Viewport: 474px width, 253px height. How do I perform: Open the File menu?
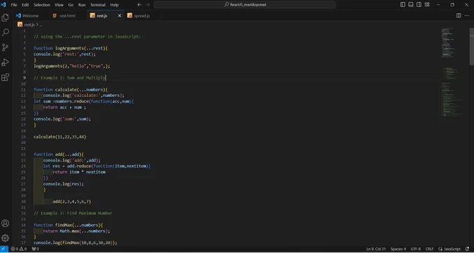[14, 5]
